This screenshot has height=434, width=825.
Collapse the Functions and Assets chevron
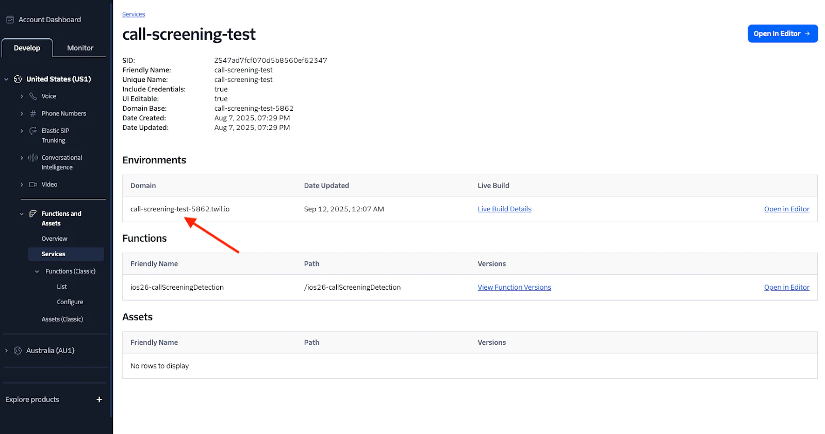point(22,214)
